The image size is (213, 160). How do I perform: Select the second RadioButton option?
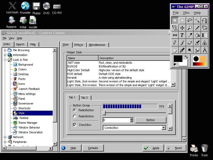[x=75, y=116]
